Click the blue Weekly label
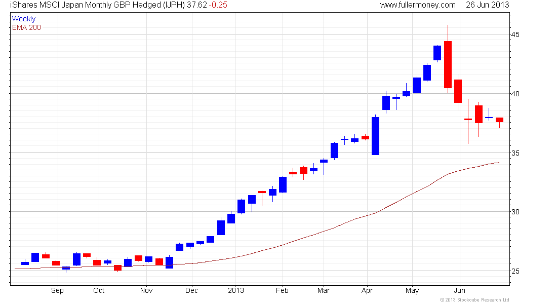Screen dimensions: 557x304 coord(24,19)
